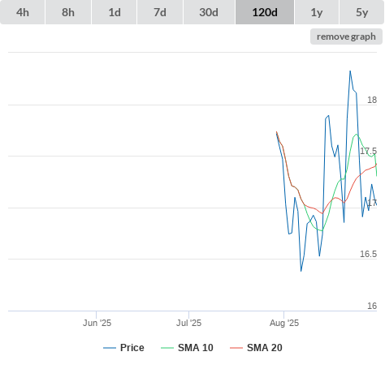Image resolution: width=385 pixels, height=369 pixels.
Task: Click the blue Price legend line swatch
Action: point(110,348)
